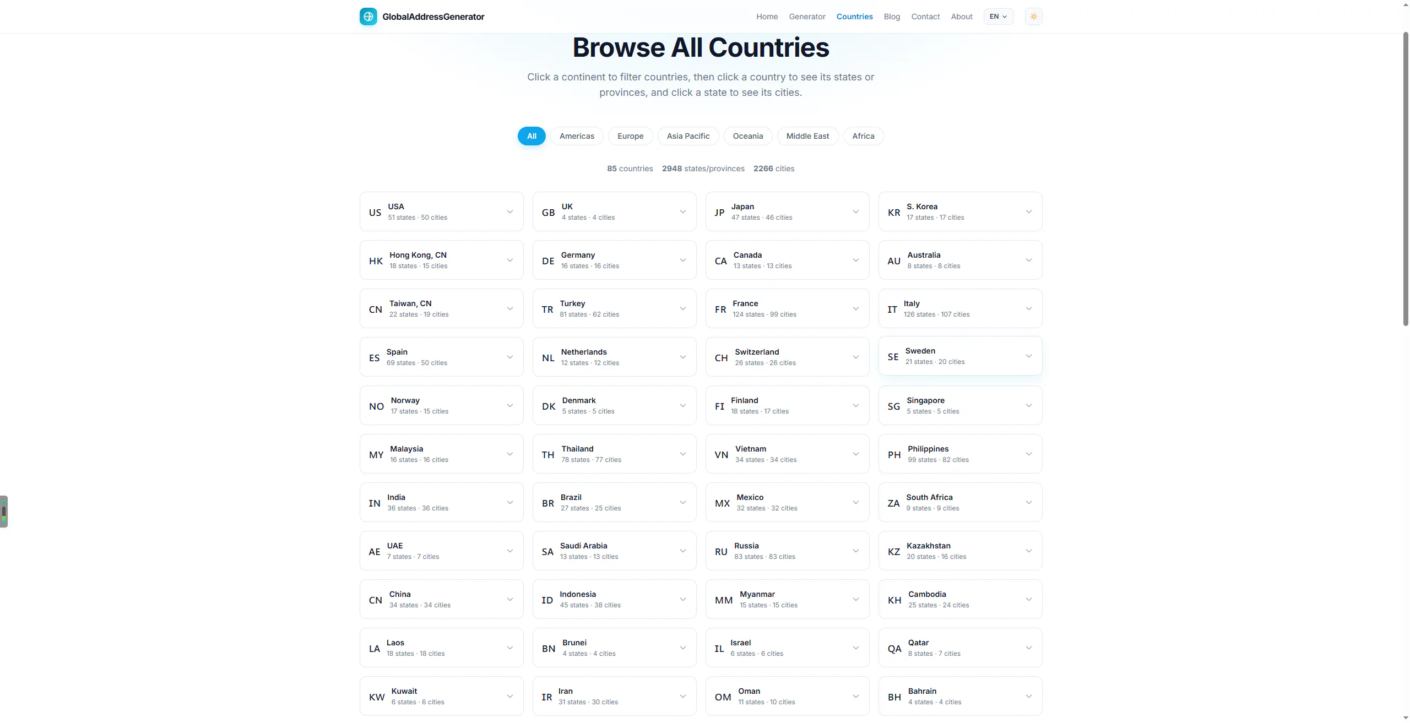The image size is (1410, 723).
Task: Toggle the light/dark theme sun icon
Action: pyautogui.click(x=1033, y=17)
